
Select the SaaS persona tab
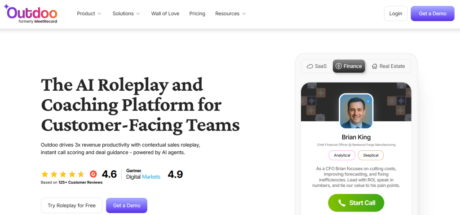316,66
